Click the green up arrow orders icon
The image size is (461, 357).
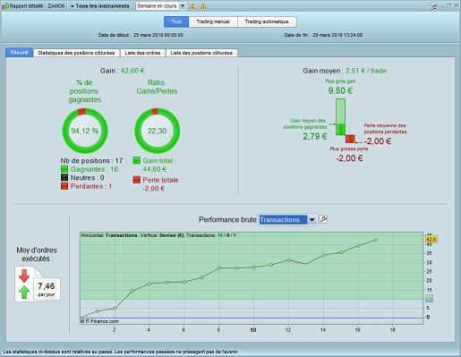[x=24, y=292]
